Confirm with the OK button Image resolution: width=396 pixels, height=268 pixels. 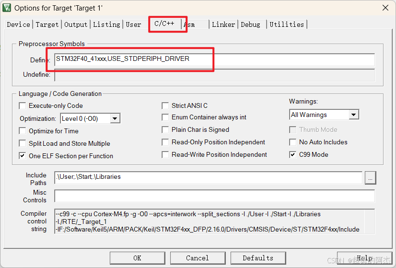click(x=138, y=258)
